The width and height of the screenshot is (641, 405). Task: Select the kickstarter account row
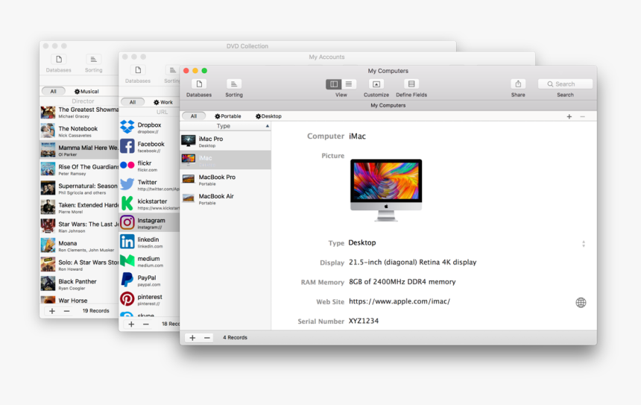(x=149, y=204)
